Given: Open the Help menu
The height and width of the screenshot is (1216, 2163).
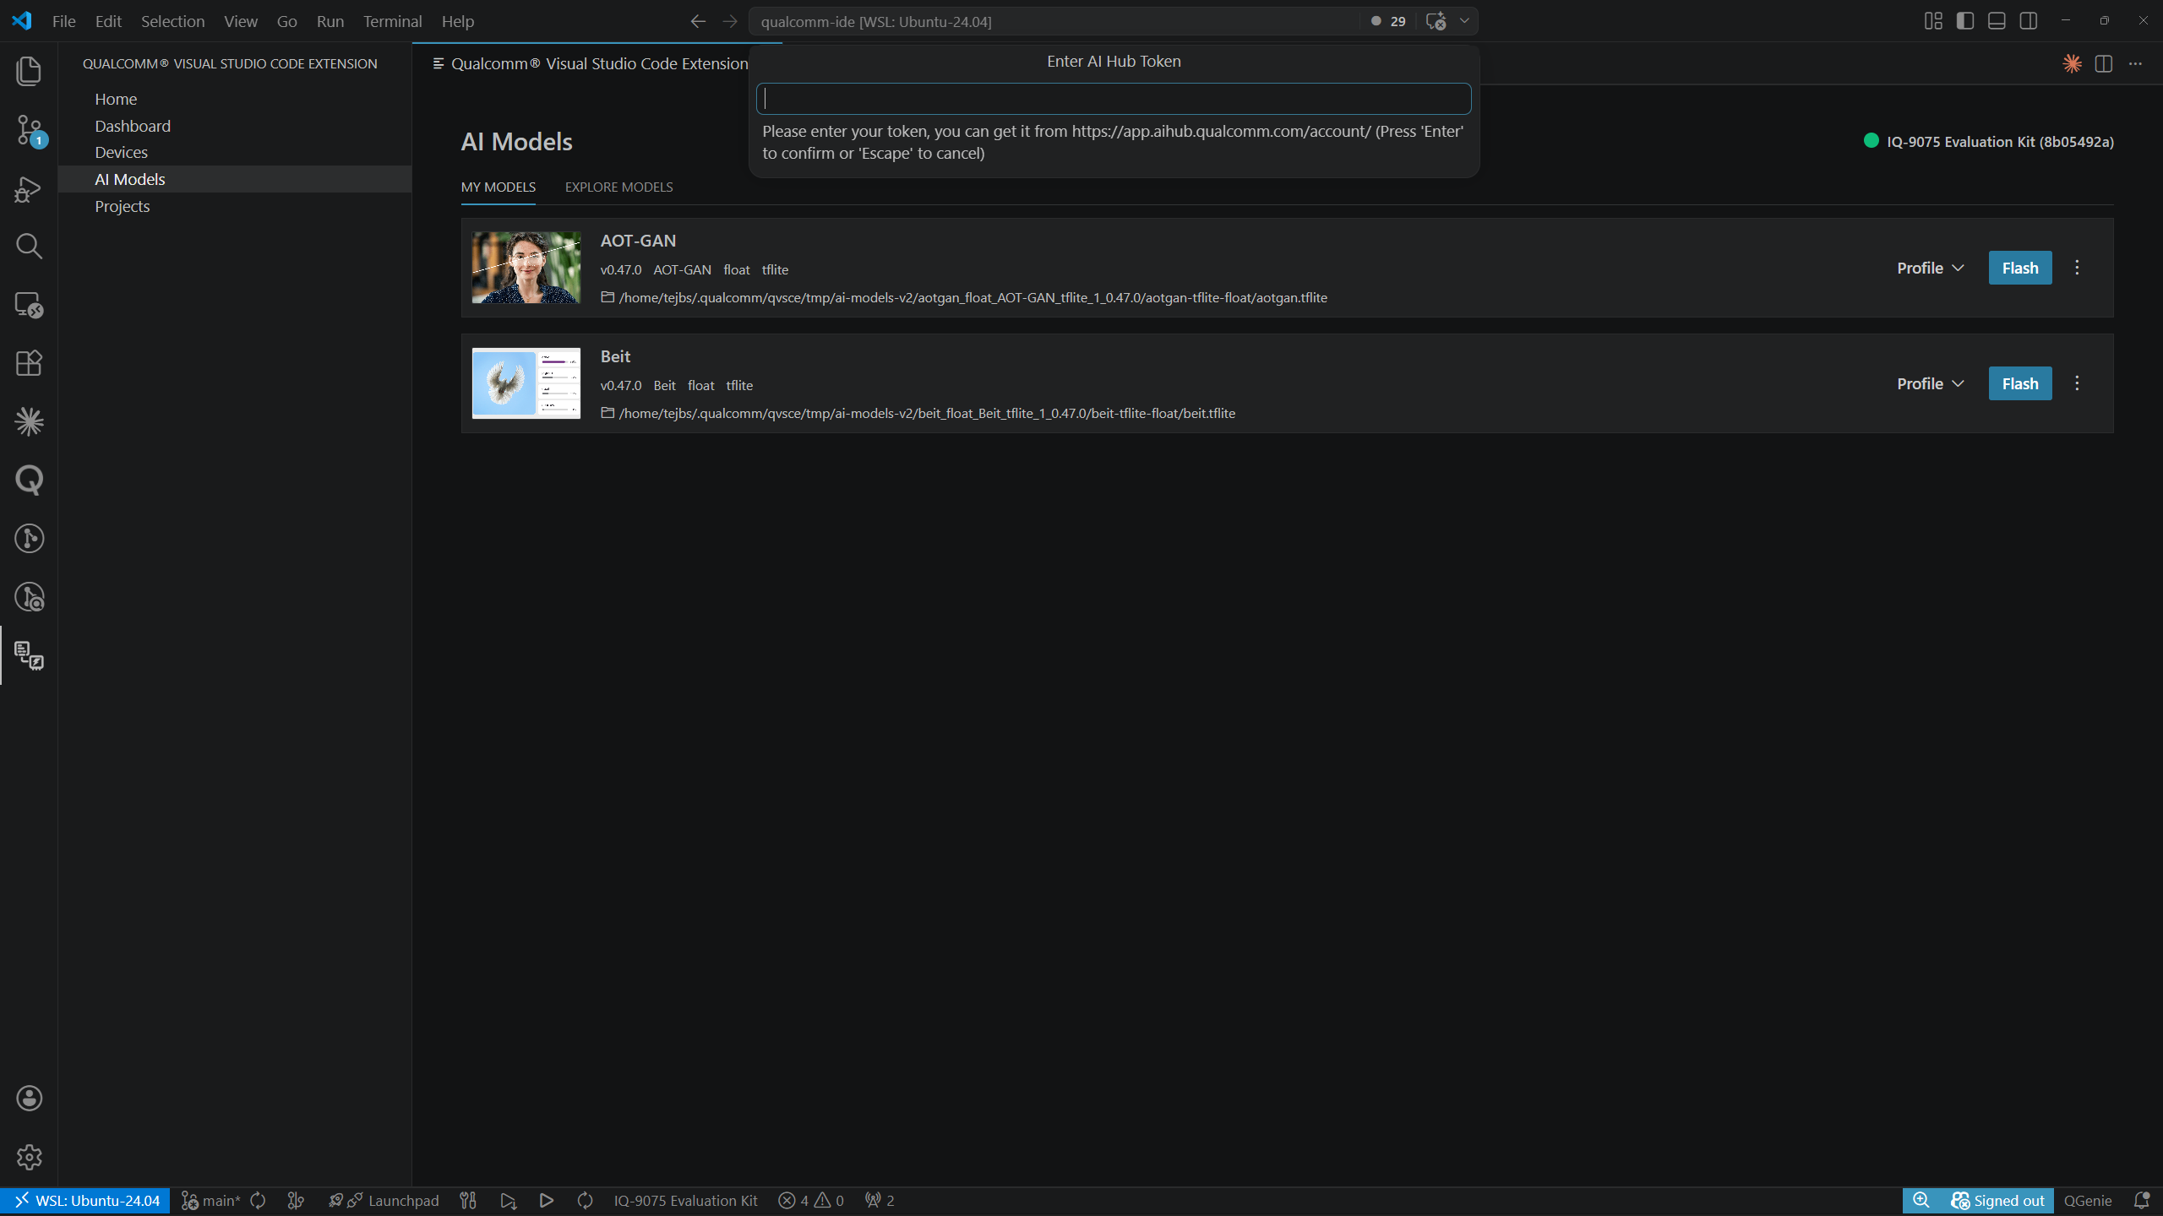Looking at the screenshot, I should [457, 21].
